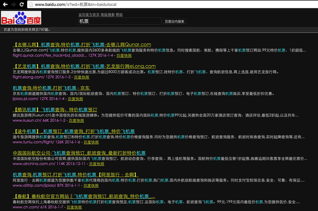Open the 京东 机票查询 result title
Image resolution: width=318 pixels, height=211 pixels.
[51, 88]
